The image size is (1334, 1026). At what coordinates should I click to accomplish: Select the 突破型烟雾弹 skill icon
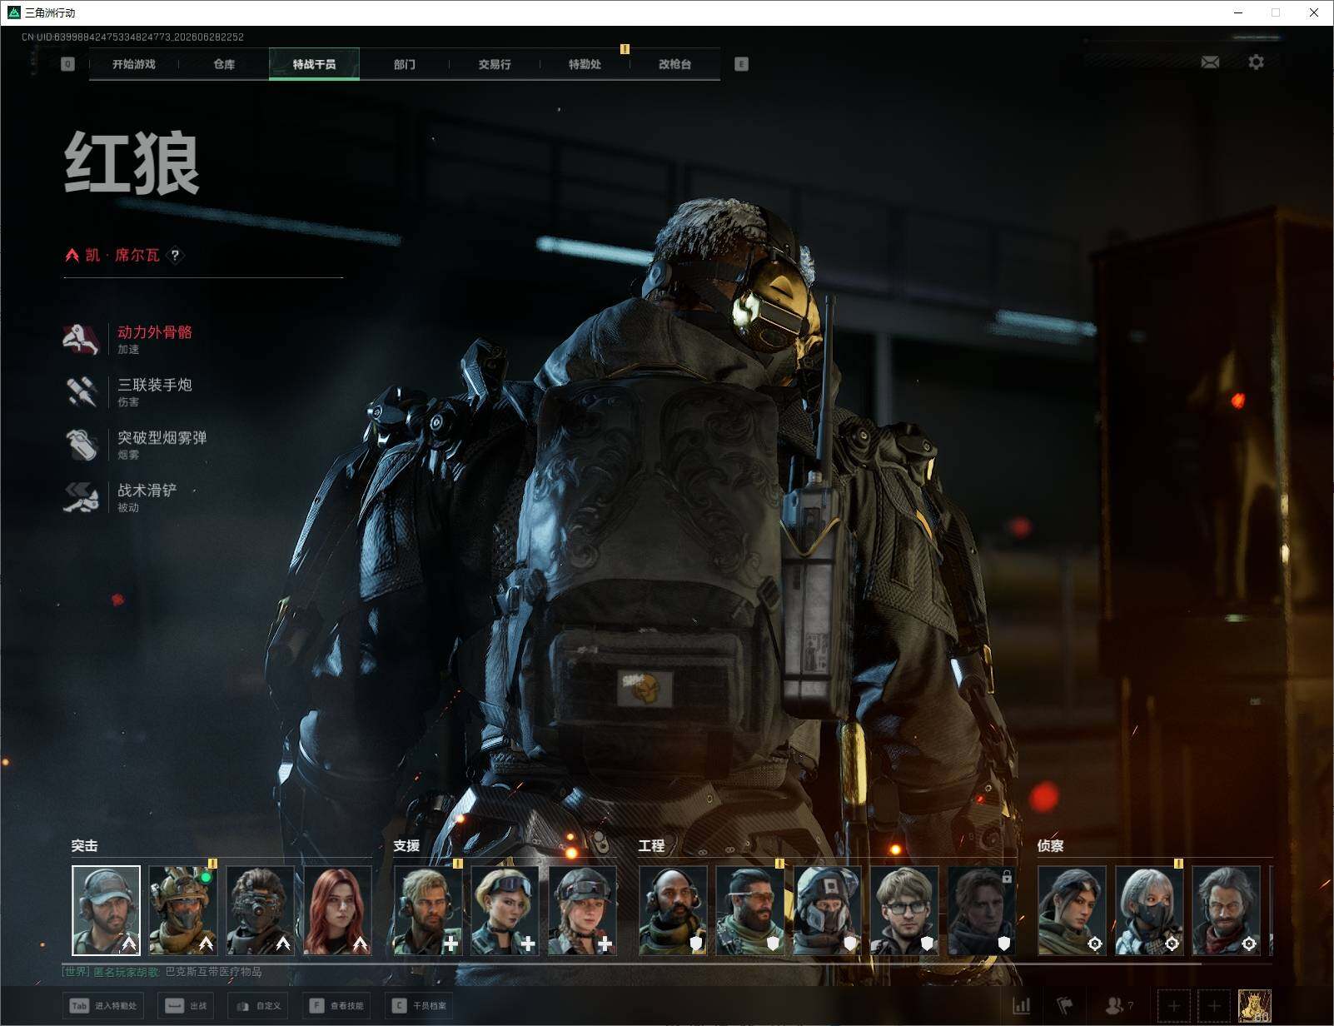(82, 444)
